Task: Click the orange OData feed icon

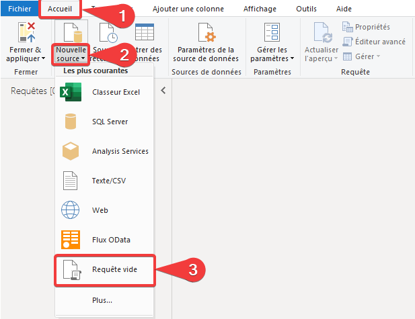Action: click(71, 240)
